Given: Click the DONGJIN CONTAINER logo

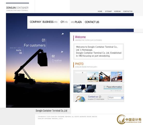Looking at the screenshot, I should tap(17, 9).
